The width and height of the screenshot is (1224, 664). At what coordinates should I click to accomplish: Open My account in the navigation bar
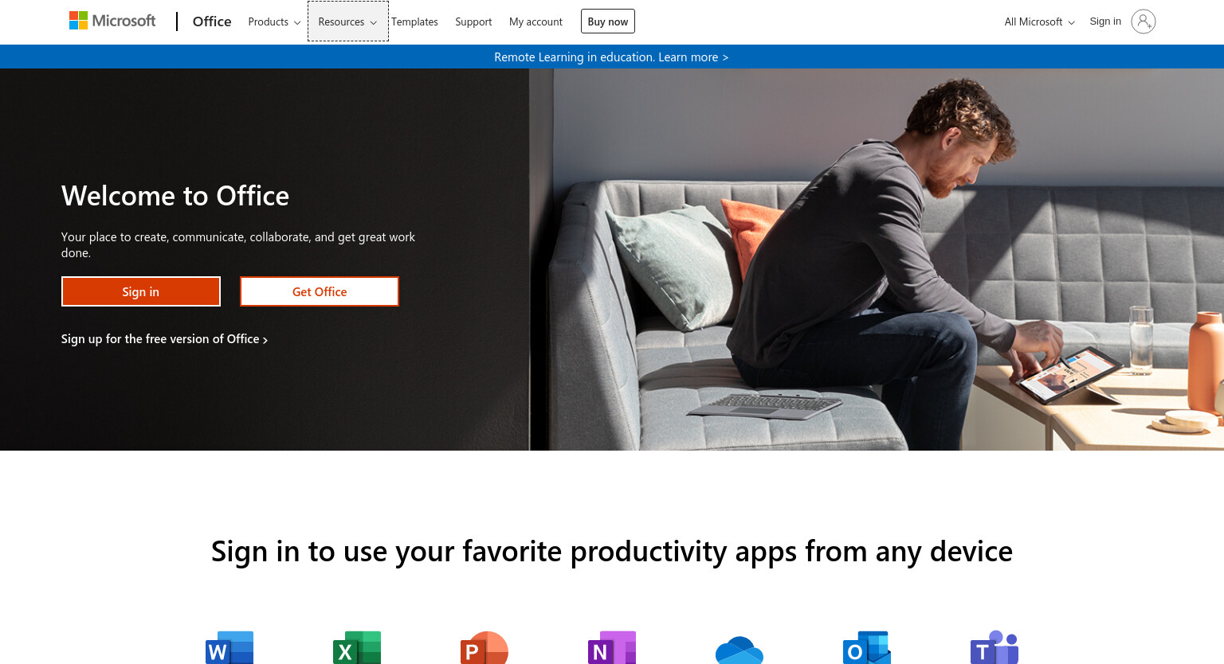point(535,21)
